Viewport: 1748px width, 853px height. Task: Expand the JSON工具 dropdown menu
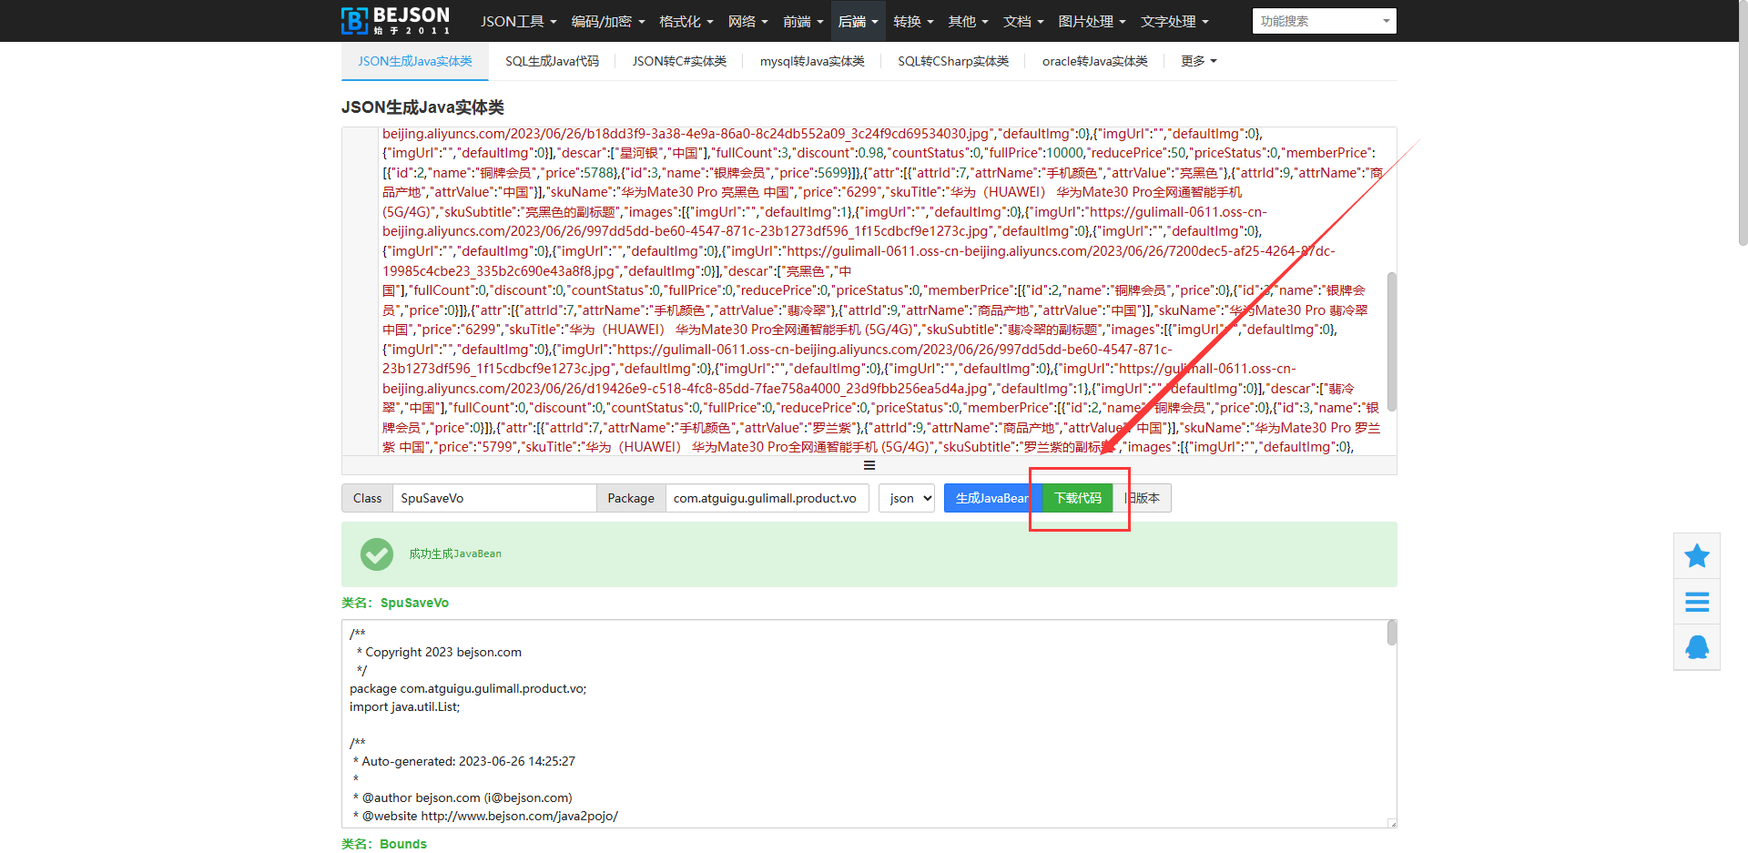(x=518, y=21)
